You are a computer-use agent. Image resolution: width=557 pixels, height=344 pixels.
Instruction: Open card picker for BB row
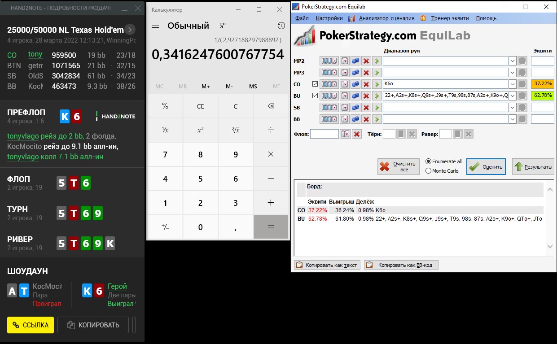pyautogui.click(x=344, y=119)
